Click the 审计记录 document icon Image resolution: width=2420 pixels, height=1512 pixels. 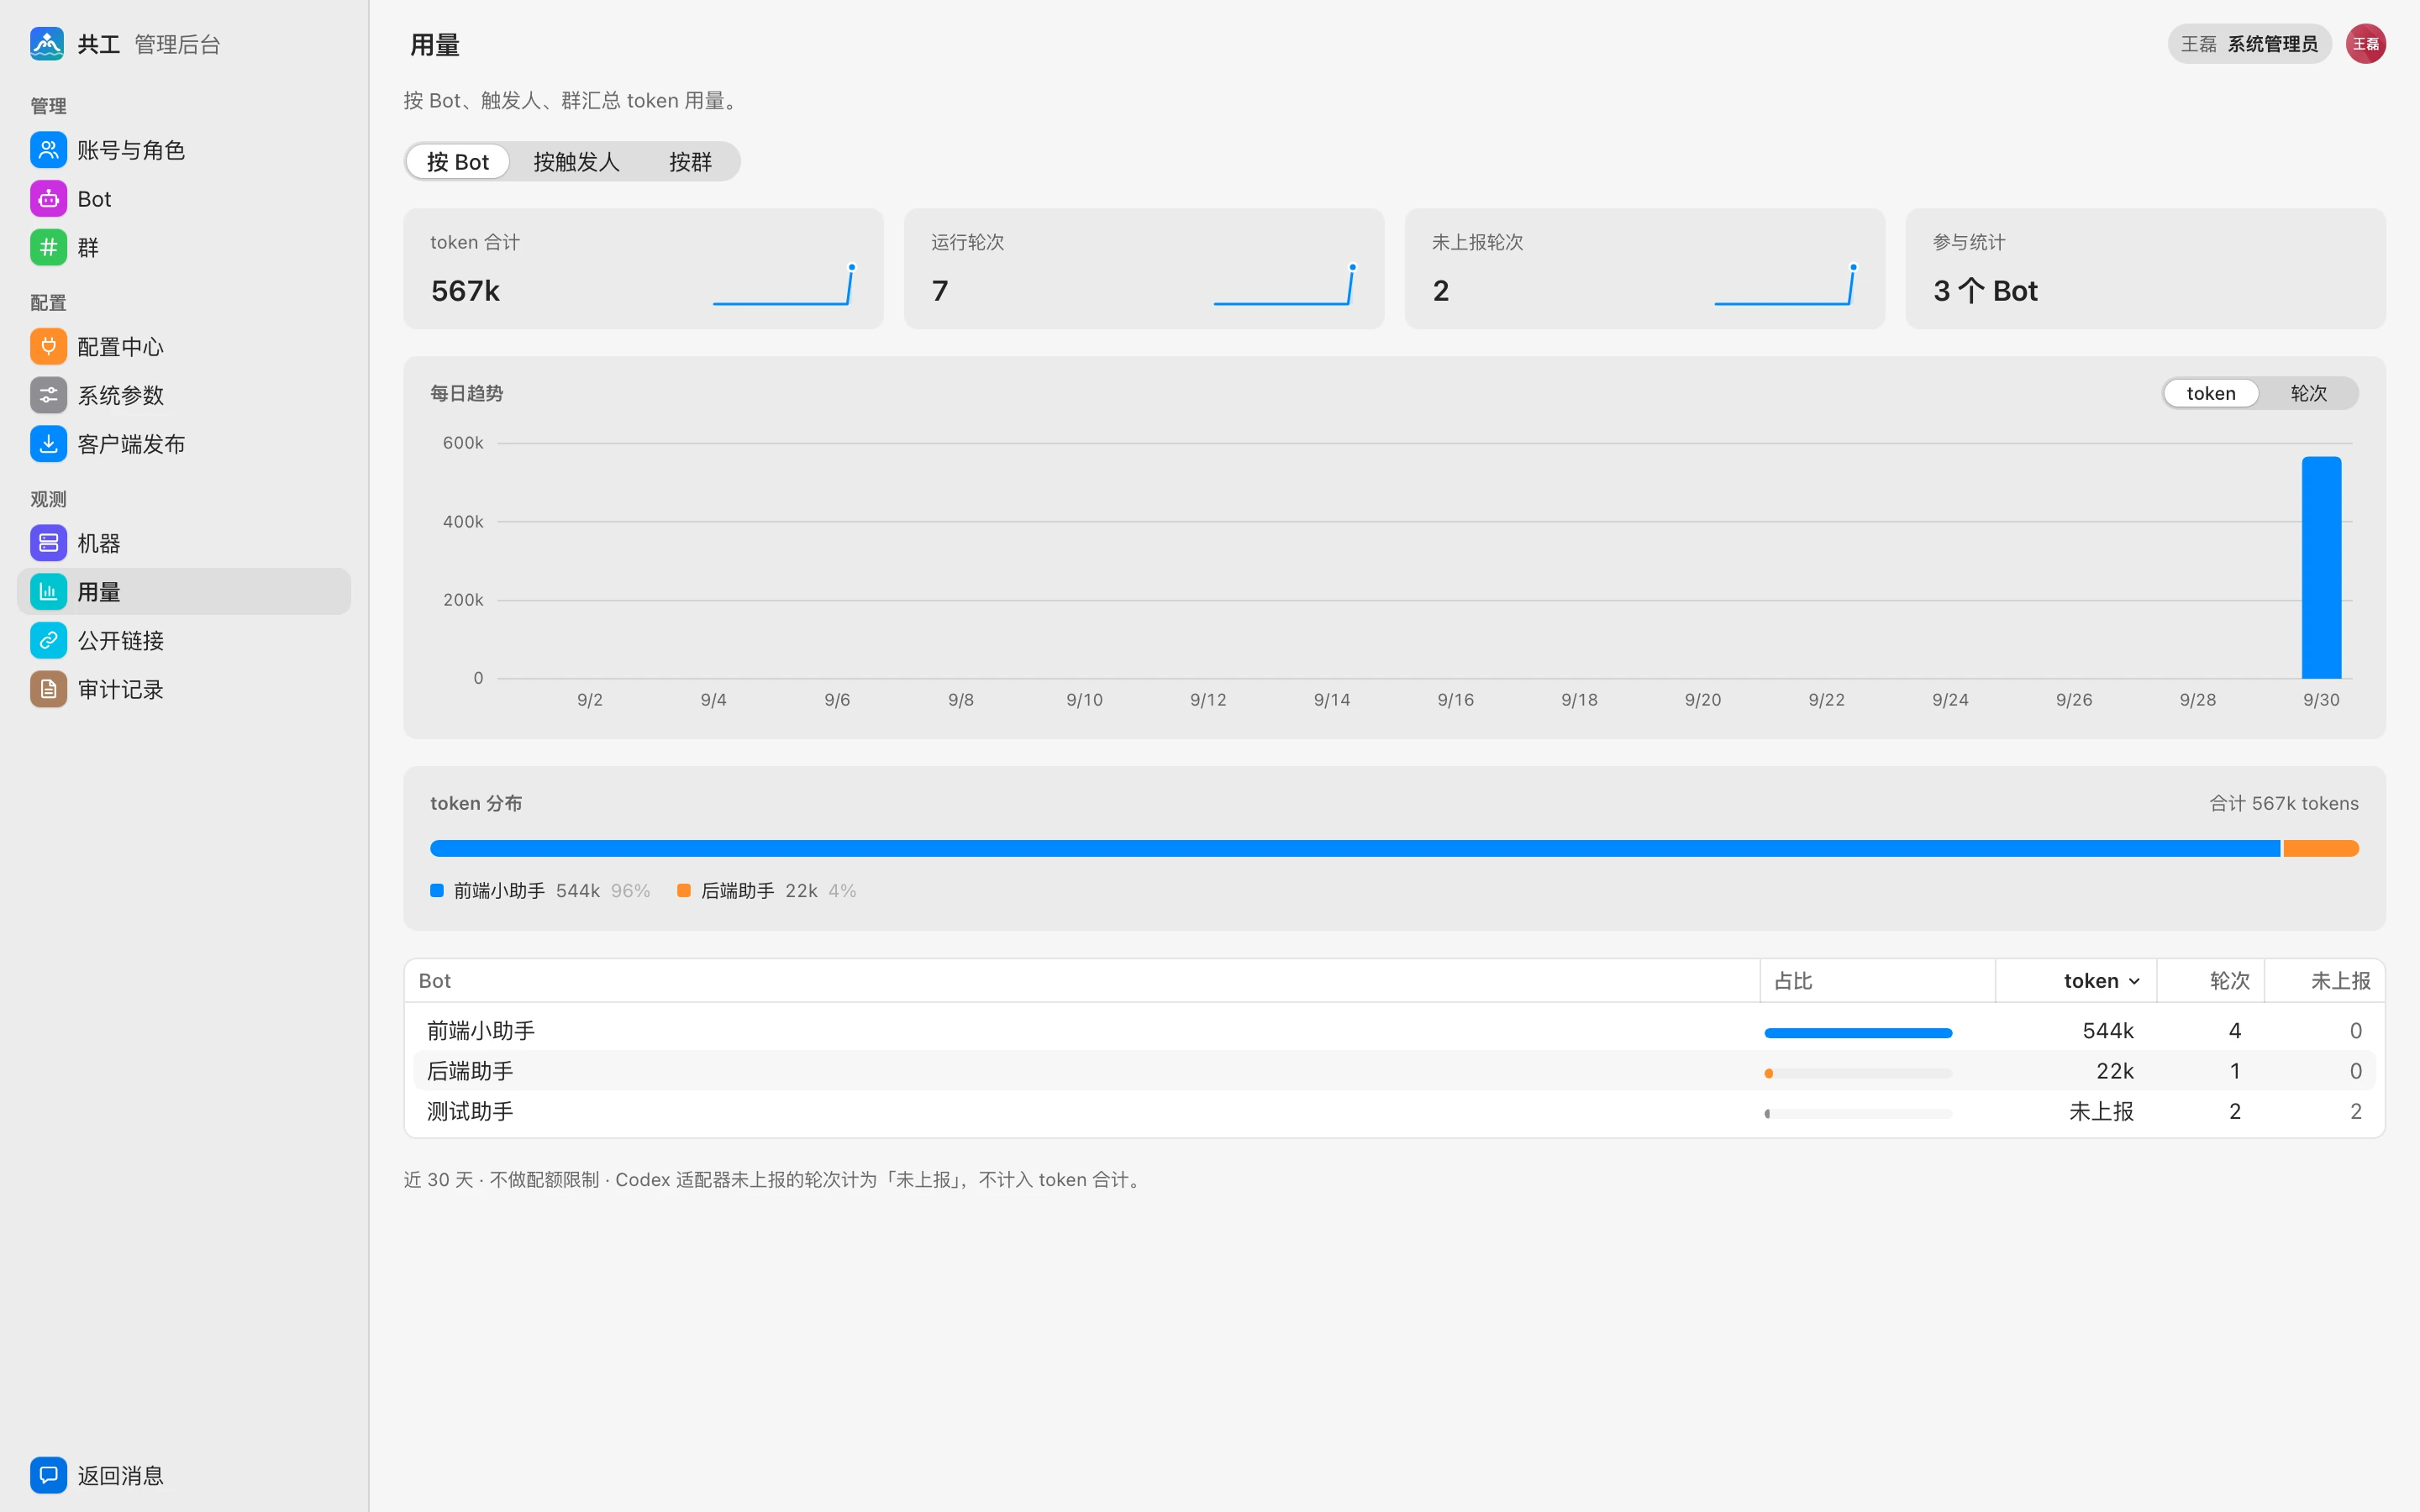click(48, 689)
